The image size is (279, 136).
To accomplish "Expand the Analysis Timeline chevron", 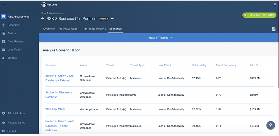I will tap(172, 38).
